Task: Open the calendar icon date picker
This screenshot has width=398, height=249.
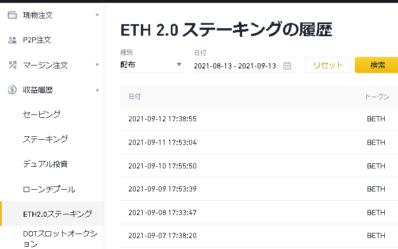Action: coord(288,66)
